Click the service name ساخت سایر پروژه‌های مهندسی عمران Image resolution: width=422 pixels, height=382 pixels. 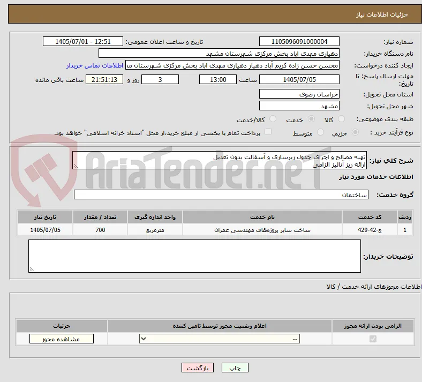coord(262,230)
